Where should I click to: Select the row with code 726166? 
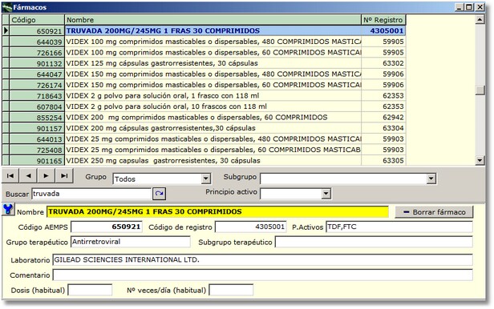click(x=204, y=53)
